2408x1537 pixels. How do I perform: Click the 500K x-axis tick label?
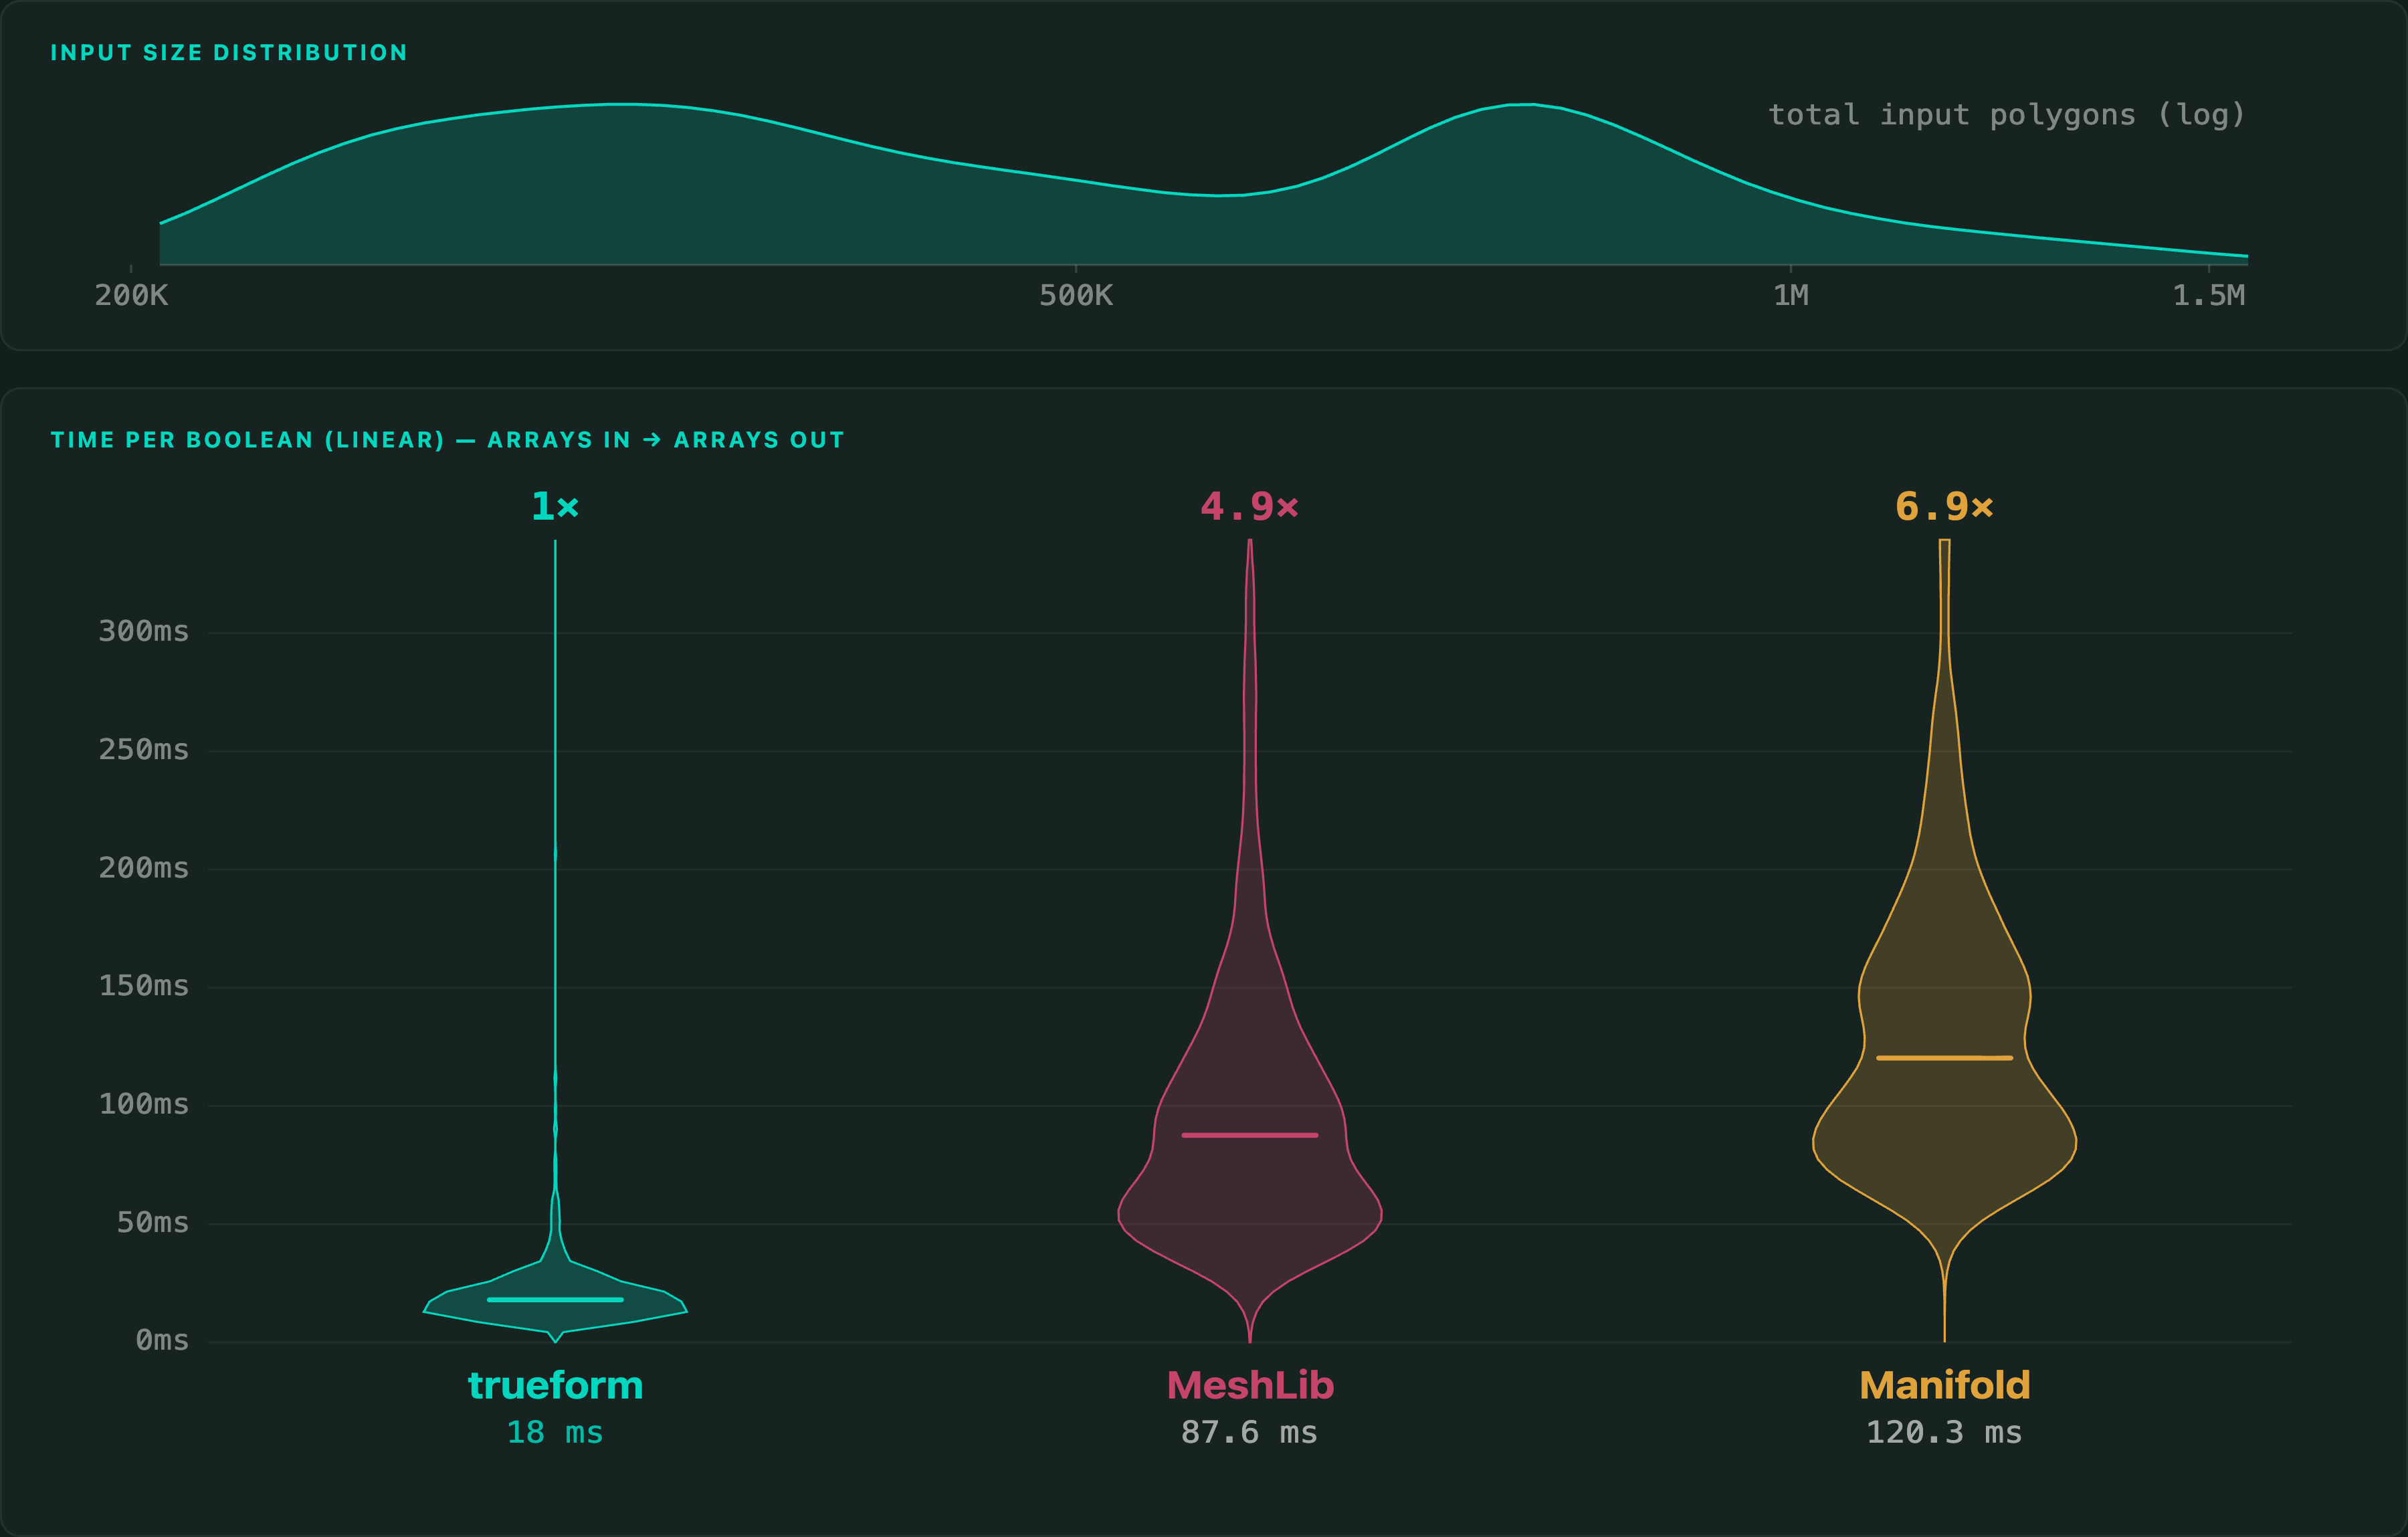[x=1076, y=296]
